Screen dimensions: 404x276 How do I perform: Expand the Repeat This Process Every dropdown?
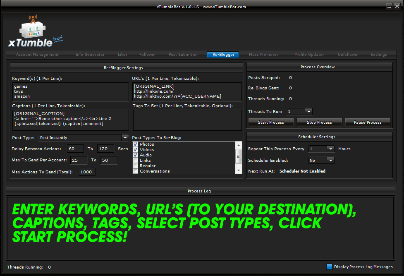(330, 149)
